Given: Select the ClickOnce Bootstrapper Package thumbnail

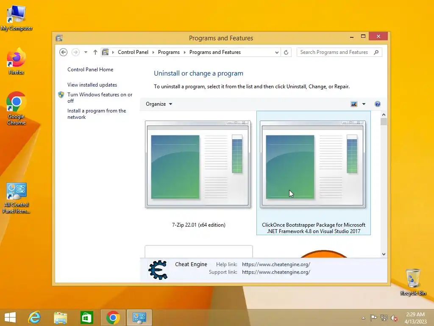Looking at the screenshot, I should point(313,164).
